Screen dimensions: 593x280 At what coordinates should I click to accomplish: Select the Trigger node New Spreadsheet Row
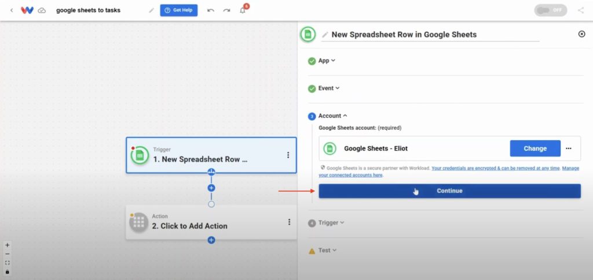211,155
